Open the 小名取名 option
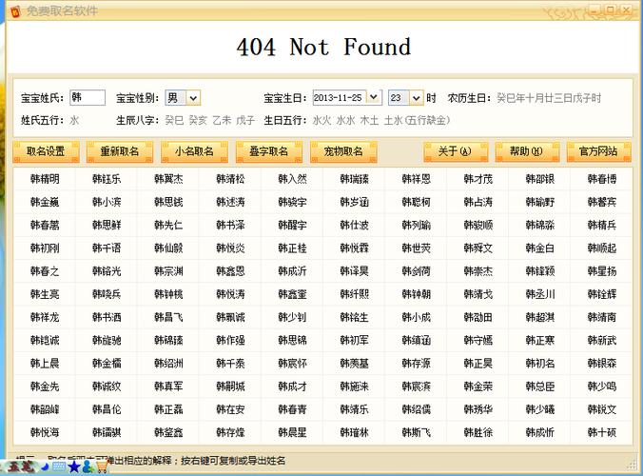This screenshot has height=476, width=643. pos(194,151)
